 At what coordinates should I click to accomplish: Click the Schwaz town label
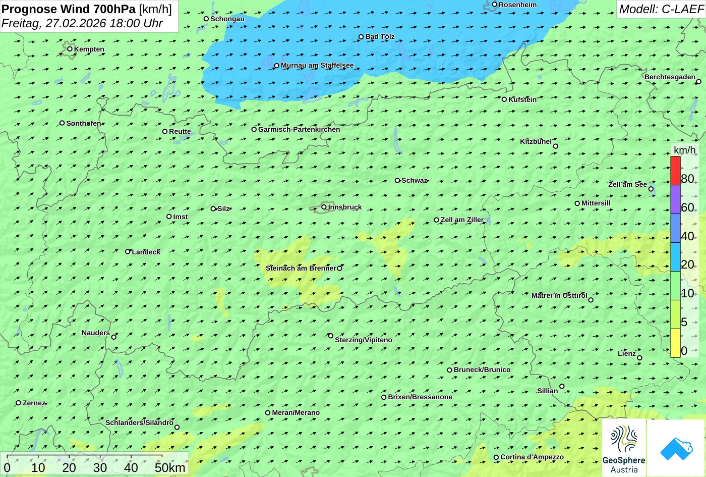pyautogui.click(x=415, y=180)
